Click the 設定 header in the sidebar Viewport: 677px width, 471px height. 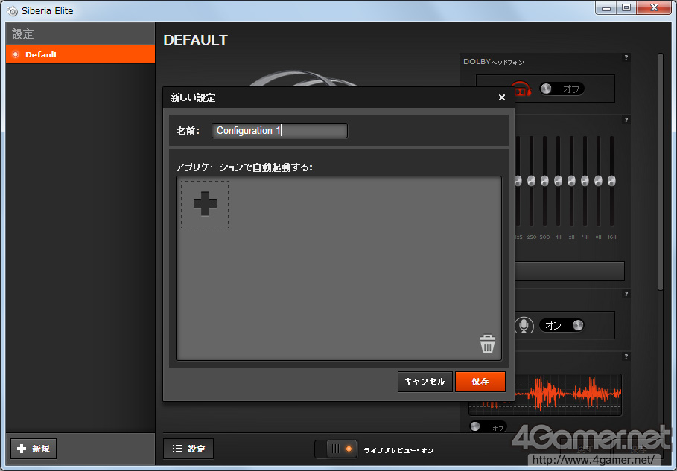tap(22, 33)
